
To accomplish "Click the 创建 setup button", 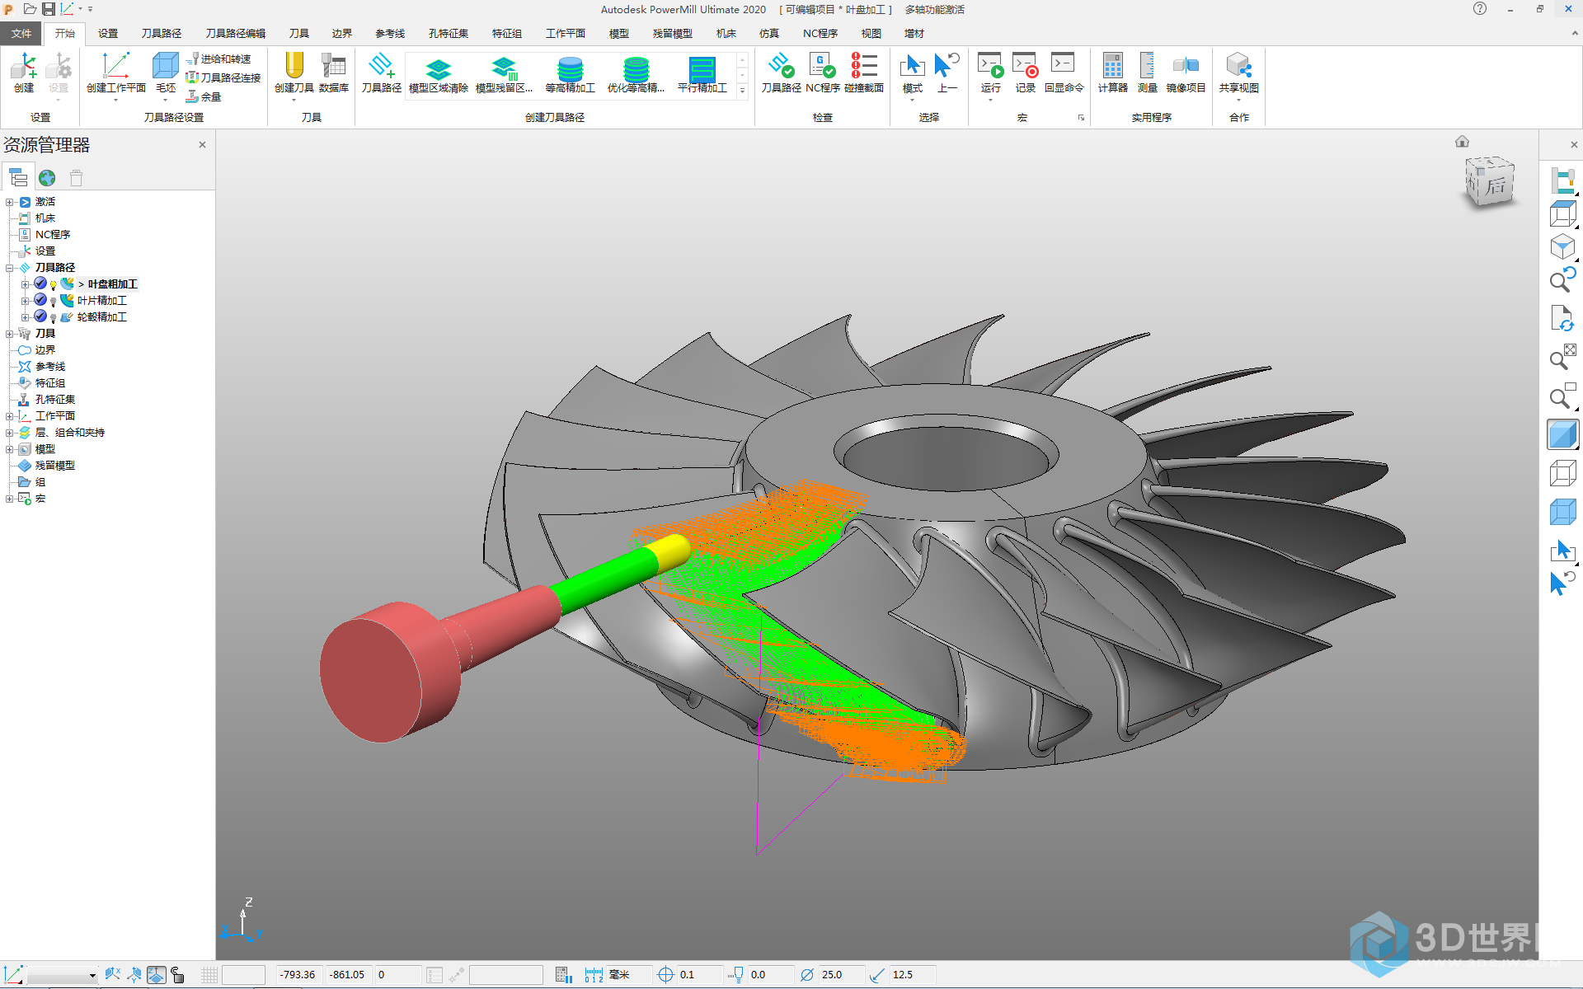I will (24, 73).
